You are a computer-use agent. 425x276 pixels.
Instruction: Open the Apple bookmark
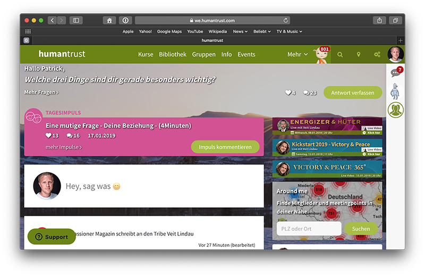coord(128,31)
